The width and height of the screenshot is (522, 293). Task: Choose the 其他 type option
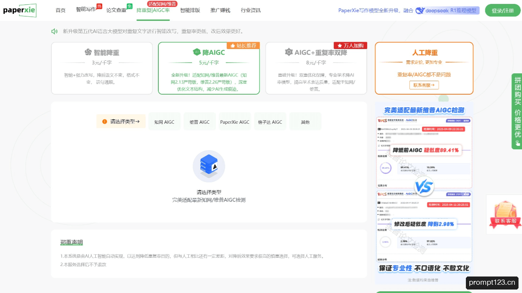point(305,122)
